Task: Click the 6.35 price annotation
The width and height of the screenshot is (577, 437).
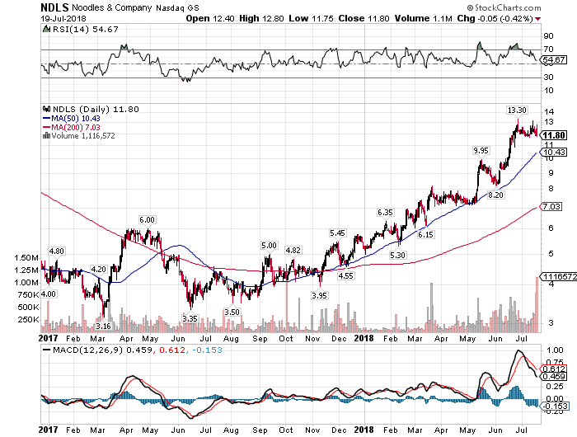Action: click(385, 213)
